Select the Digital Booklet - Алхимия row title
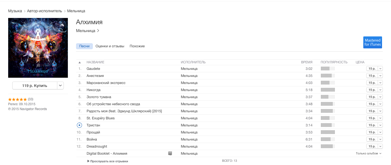The height and width of the screenshot is (165, 391). click(107, 153)
